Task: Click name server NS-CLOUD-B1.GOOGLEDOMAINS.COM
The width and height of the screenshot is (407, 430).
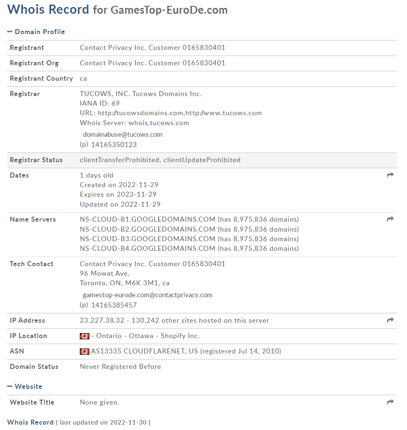Action: 148,220
